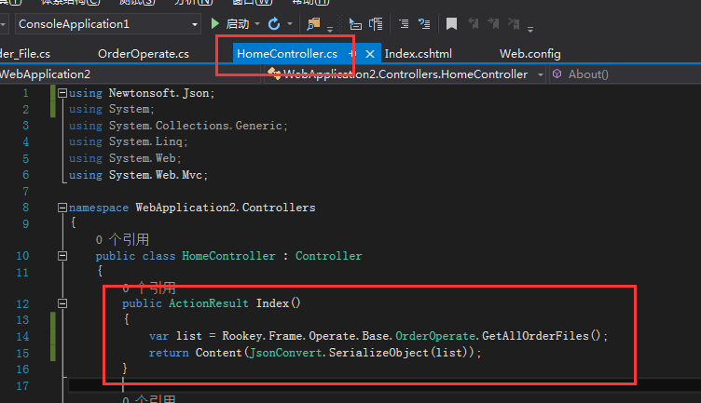The height and width of the screenshot is (403, 701).
Task: Click System.Web.Mvc on line 6
Action: coord(155,174)
